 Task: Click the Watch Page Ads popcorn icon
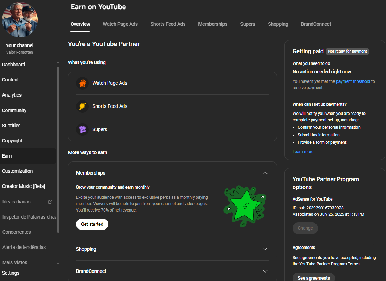[x=82, y=83]
